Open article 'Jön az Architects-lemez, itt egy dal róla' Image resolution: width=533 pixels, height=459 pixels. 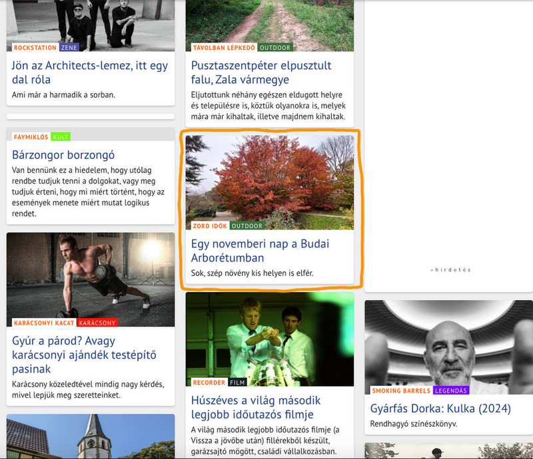coord(90,73)
